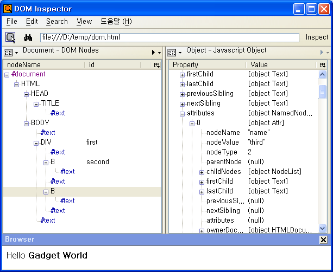
Task: Click the Inspect button
Action: (317, 37)
